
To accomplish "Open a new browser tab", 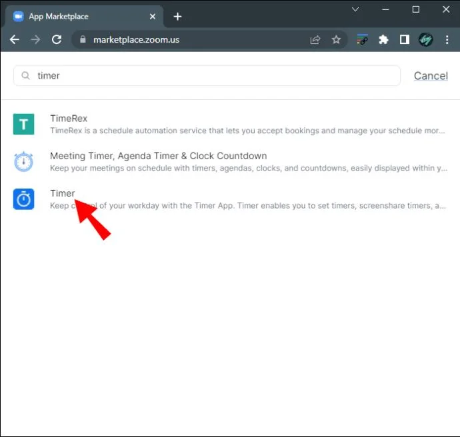I will pyautogui.click(x=177, y=17).
